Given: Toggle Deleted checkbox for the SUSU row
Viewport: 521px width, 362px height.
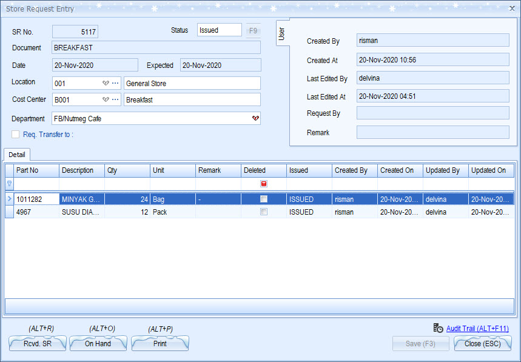Looking at the screenshot, I should click(x=264, y=212).
